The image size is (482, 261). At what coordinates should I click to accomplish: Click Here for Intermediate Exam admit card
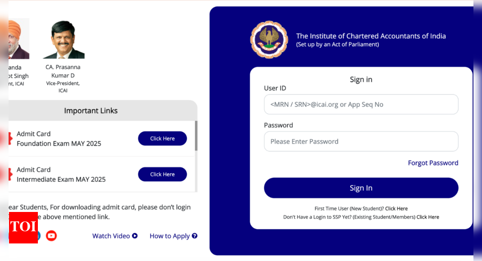[x=162, y=174]
